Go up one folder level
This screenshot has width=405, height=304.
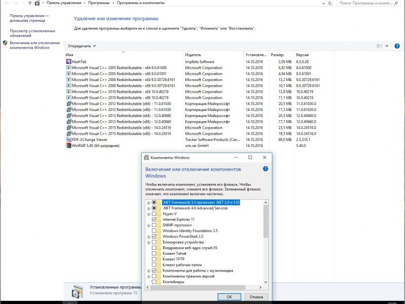(x=30, y=3)
